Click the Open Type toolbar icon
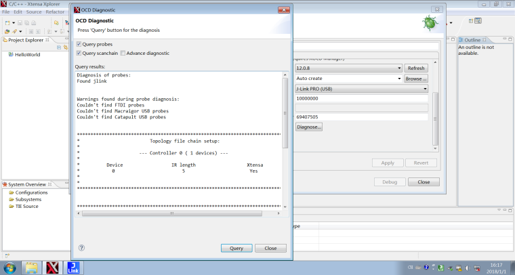Viewport: 515px width, 275px height. (7, 32)
